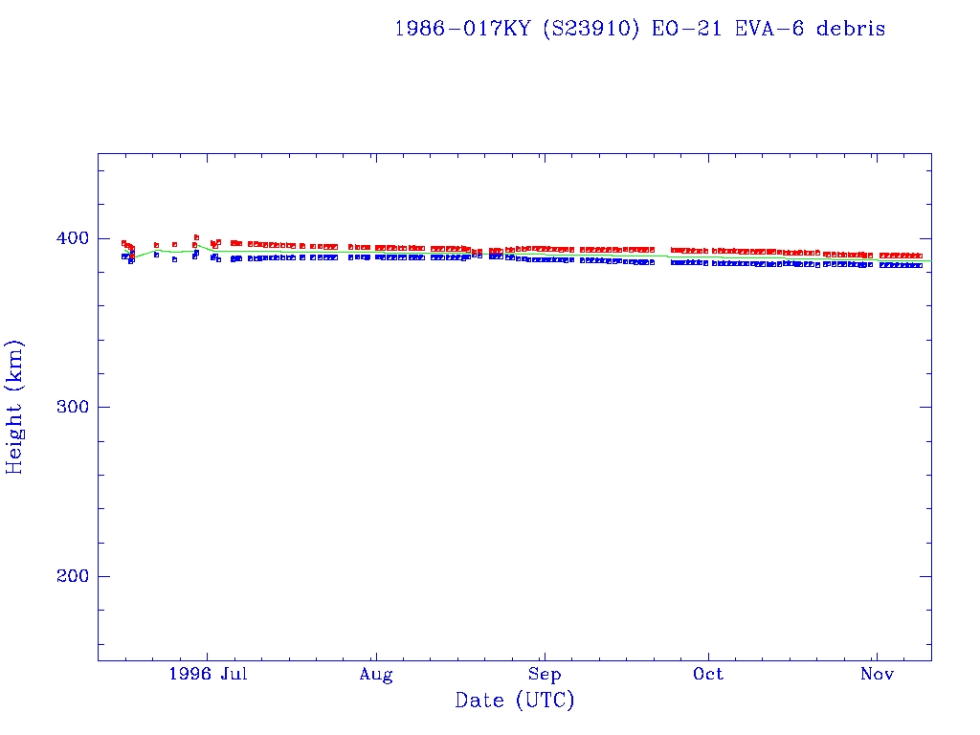
Task: Click the "Sep" date label
Action: [544, 675]
